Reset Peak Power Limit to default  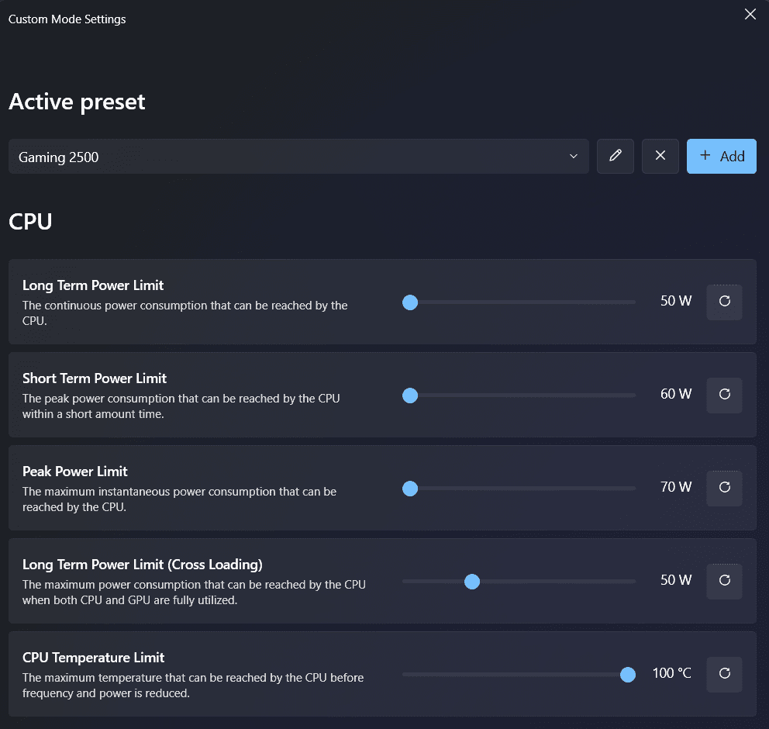[x=724, y=488]
